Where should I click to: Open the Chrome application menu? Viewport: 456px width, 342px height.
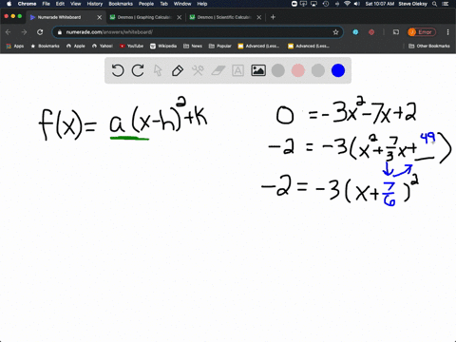[x=27, y=4]
